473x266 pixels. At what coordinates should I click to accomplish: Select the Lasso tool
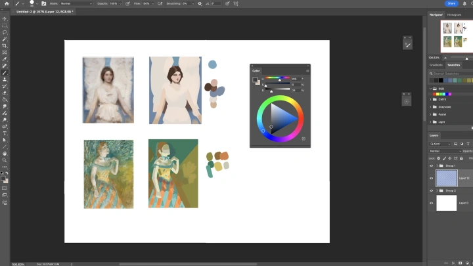[x=5, y=32]
